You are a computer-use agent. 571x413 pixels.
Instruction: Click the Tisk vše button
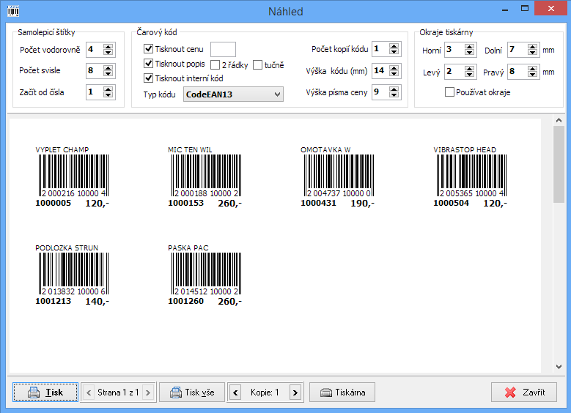[192, 392]
